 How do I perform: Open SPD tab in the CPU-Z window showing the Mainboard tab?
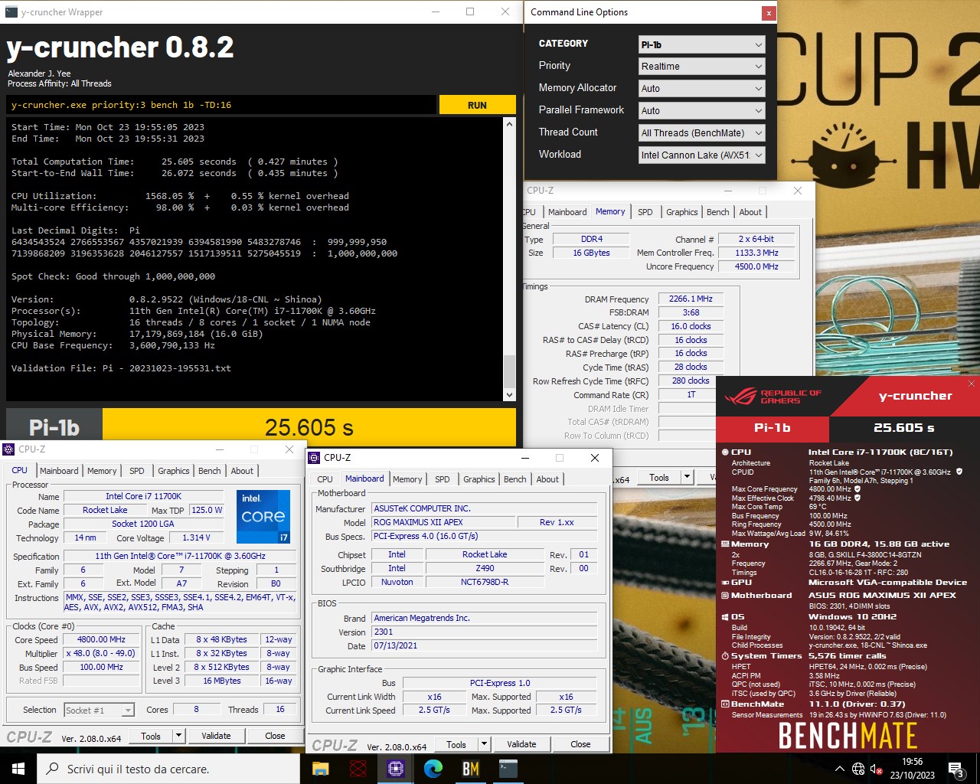(x=443, y=479)
